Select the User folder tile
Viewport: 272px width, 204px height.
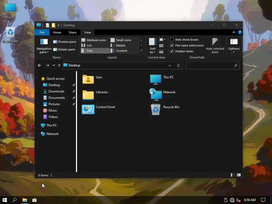tap(92, 79)
